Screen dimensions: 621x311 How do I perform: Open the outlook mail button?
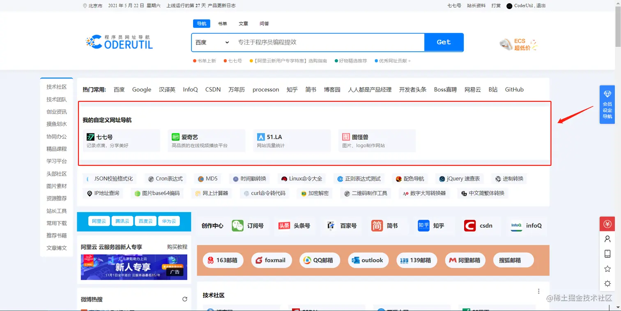click(x=368, y=260)
